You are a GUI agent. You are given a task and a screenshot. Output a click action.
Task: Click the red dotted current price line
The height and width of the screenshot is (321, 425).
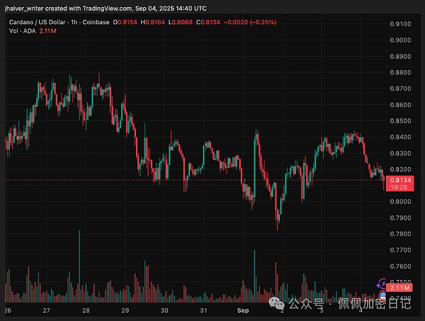(212, 181)
